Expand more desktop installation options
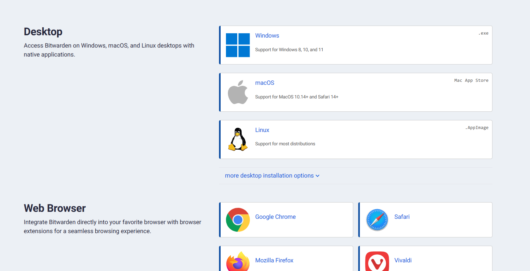530x271 pixels. pos(272,176)
